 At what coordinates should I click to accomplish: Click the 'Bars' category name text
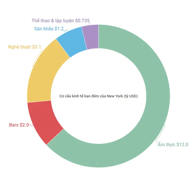[x=14, y=125]
